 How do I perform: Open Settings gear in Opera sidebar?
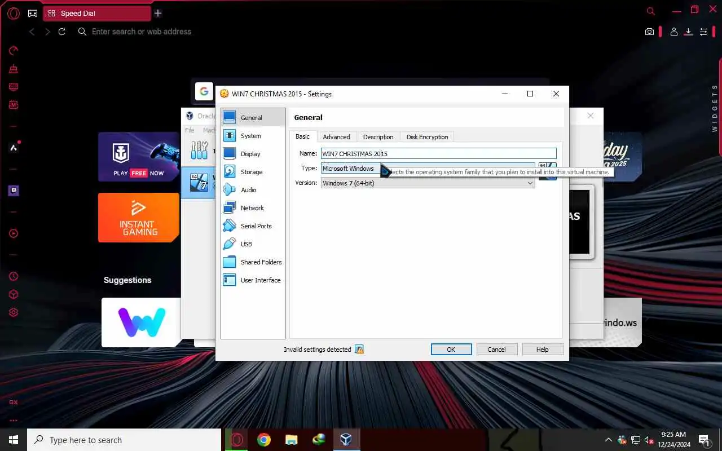click(x=14, y=312)
